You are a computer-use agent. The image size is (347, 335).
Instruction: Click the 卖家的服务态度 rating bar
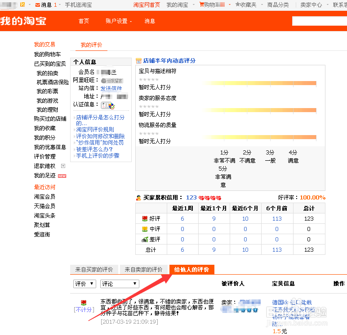pos(258,110)
